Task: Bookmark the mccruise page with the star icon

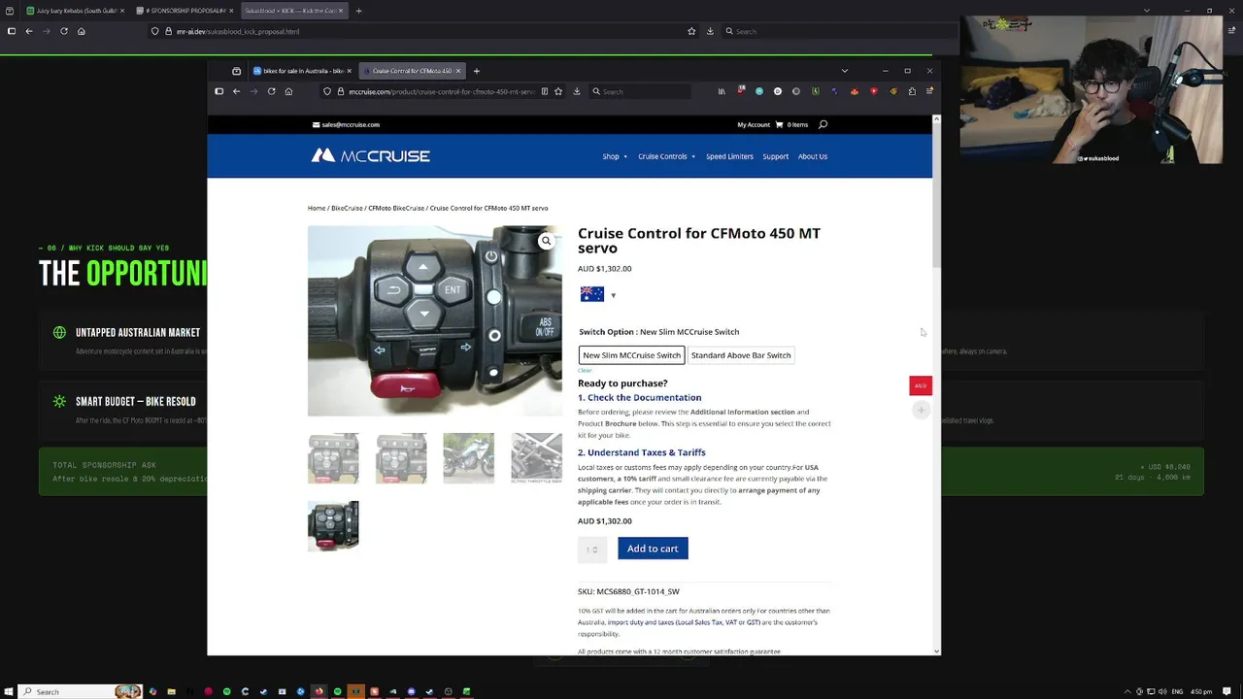Action: pos(558,91)
